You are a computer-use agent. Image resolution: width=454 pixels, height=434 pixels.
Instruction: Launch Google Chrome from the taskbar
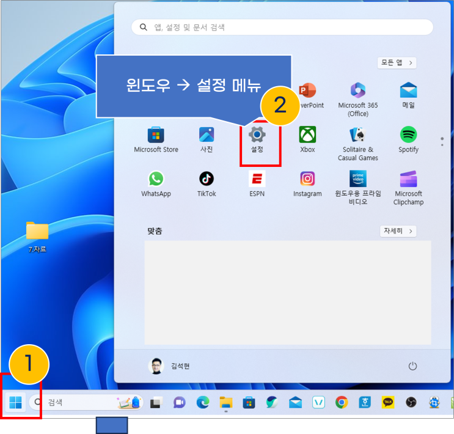(x=342, y=402)
